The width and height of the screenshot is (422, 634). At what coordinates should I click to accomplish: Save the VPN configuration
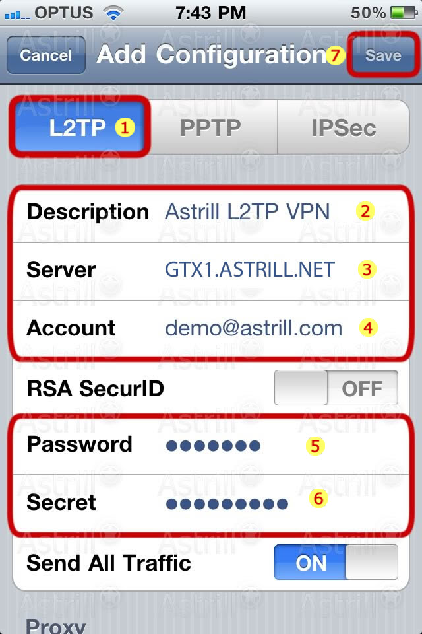tap(383, 55)
